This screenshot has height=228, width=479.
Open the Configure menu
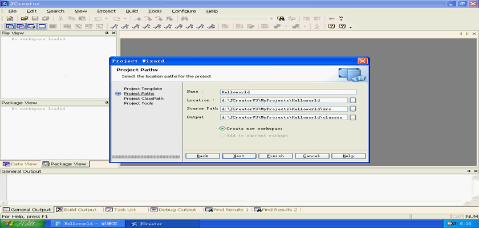pos(184,11)
